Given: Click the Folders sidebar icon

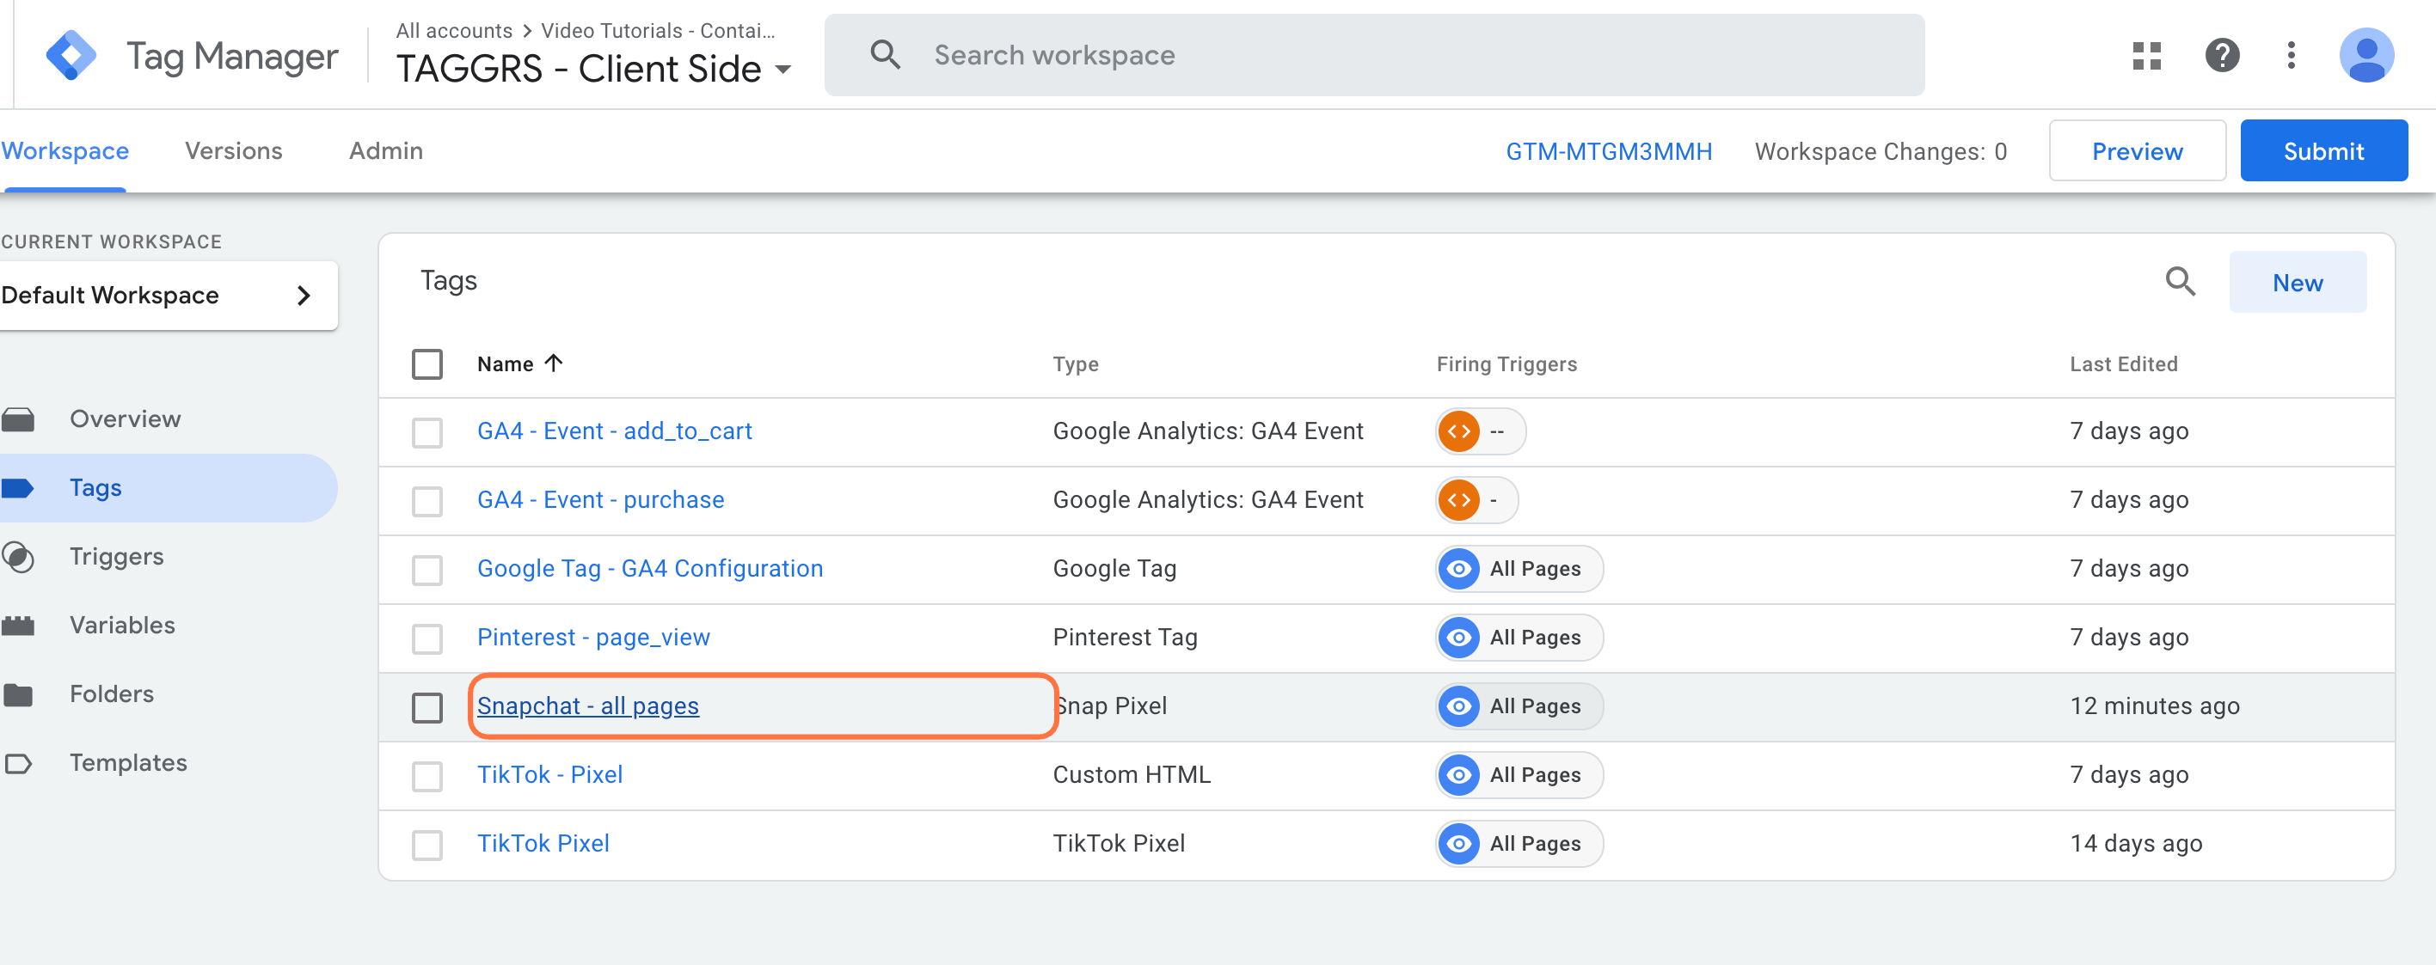Looking at the screenshot, I should tap(18, 693).
